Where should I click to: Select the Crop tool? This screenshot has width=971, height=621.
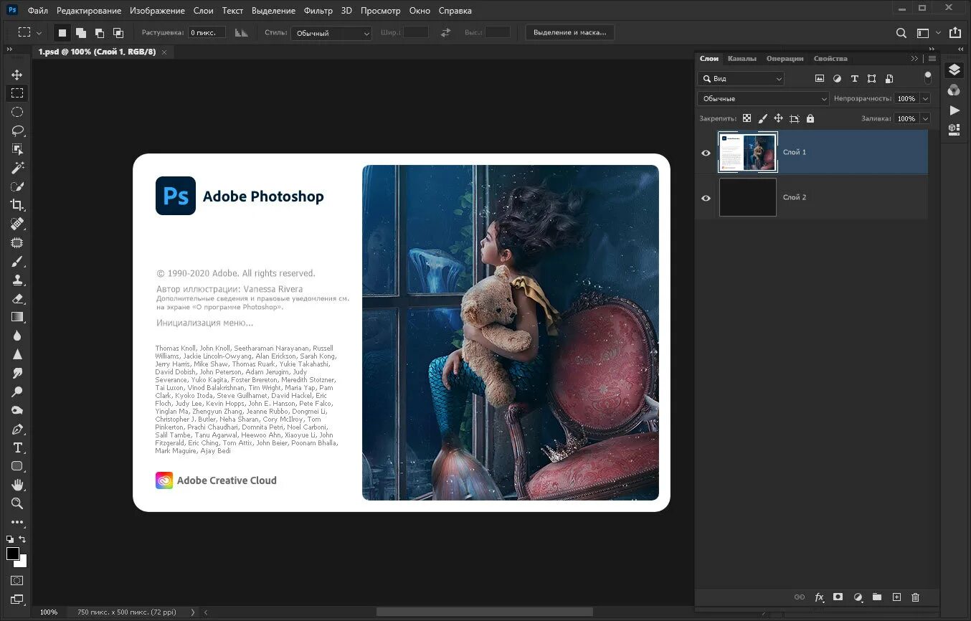coord(17,205)
